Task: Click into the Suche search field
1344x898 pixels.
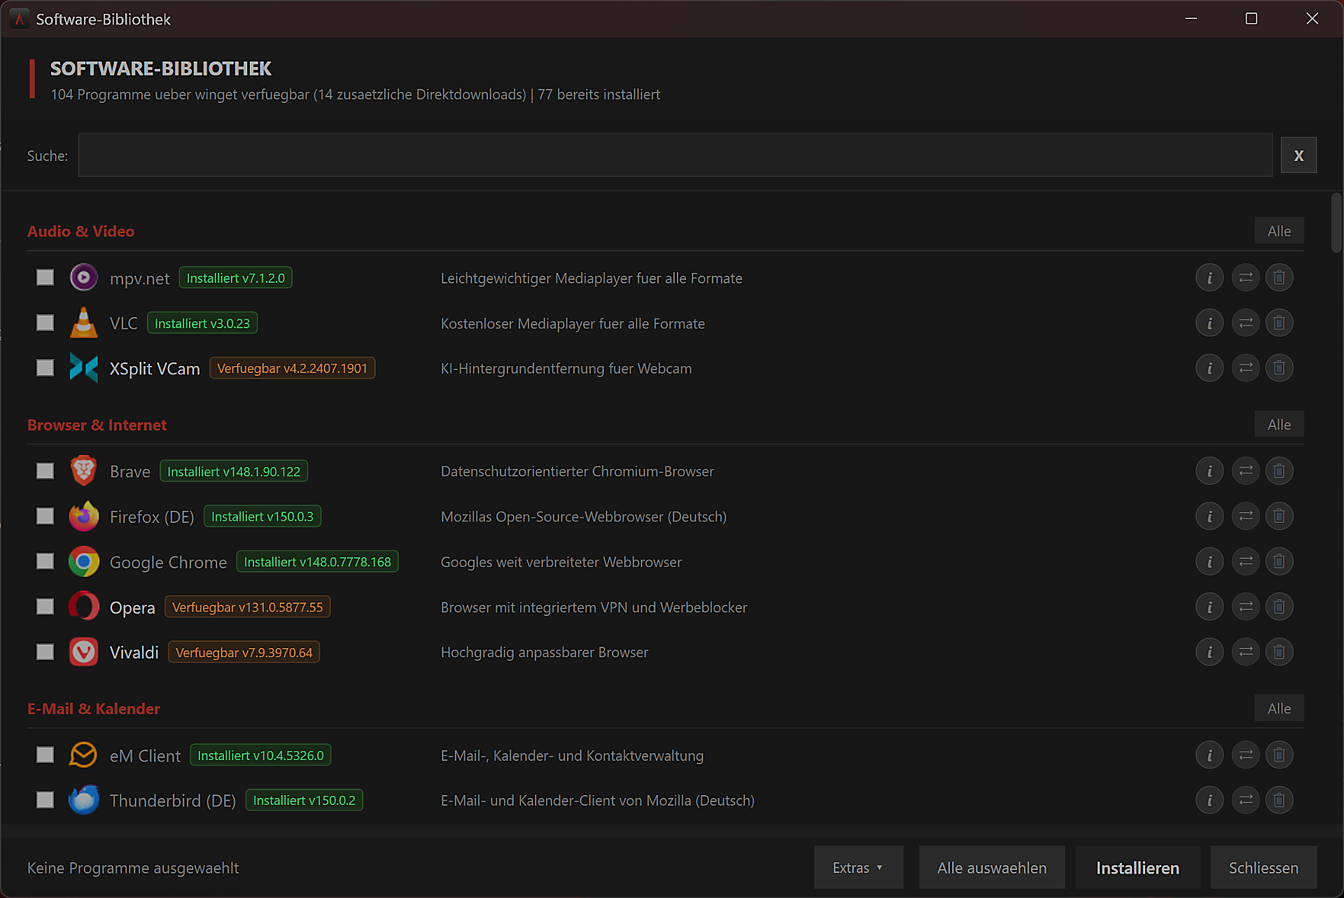Action: point(675,155)
